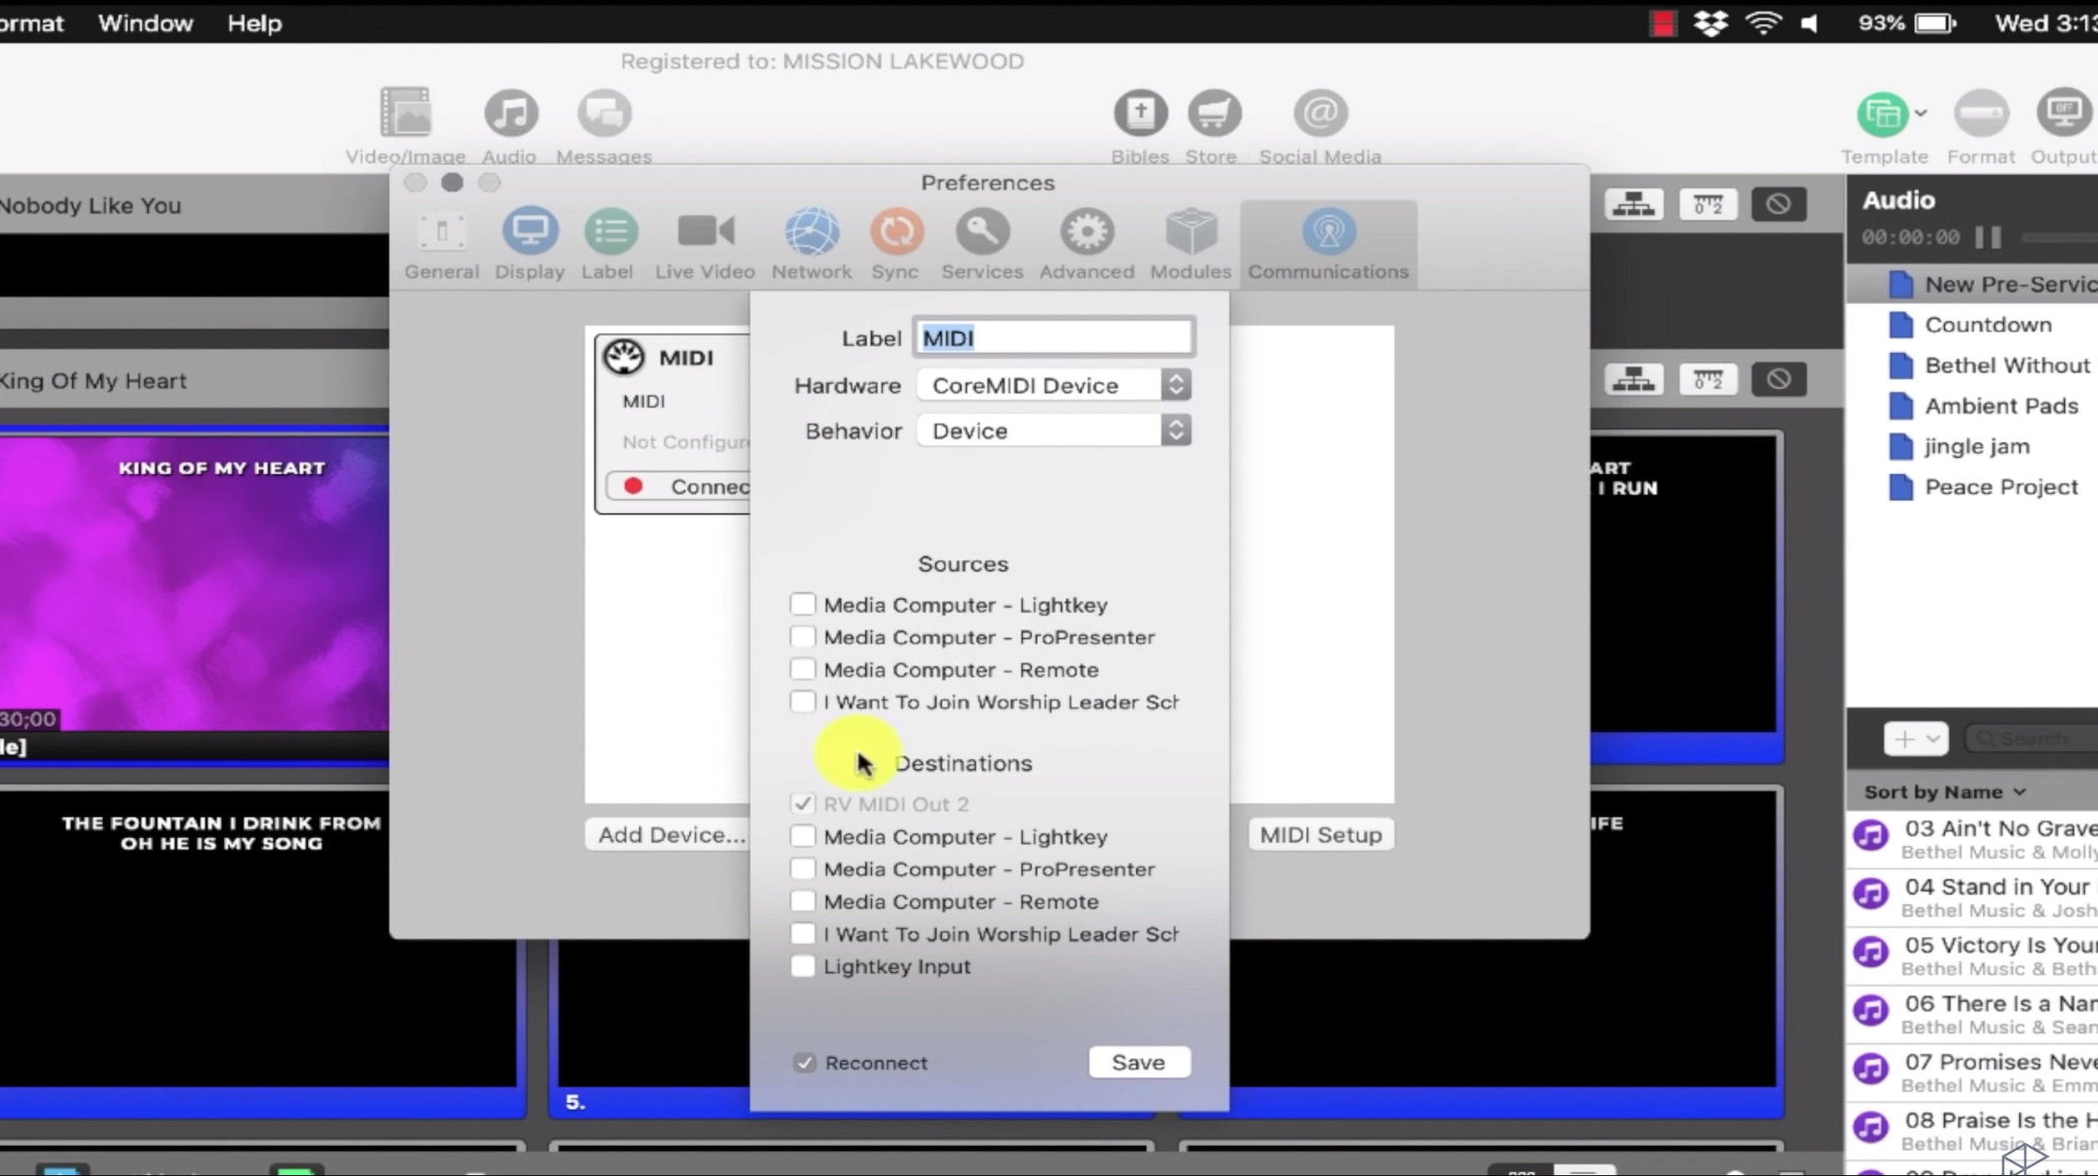Open the Live Video preferences section
Image resolution: width=2098 pixels, height=1176 pixels.
tap(704, 243)
